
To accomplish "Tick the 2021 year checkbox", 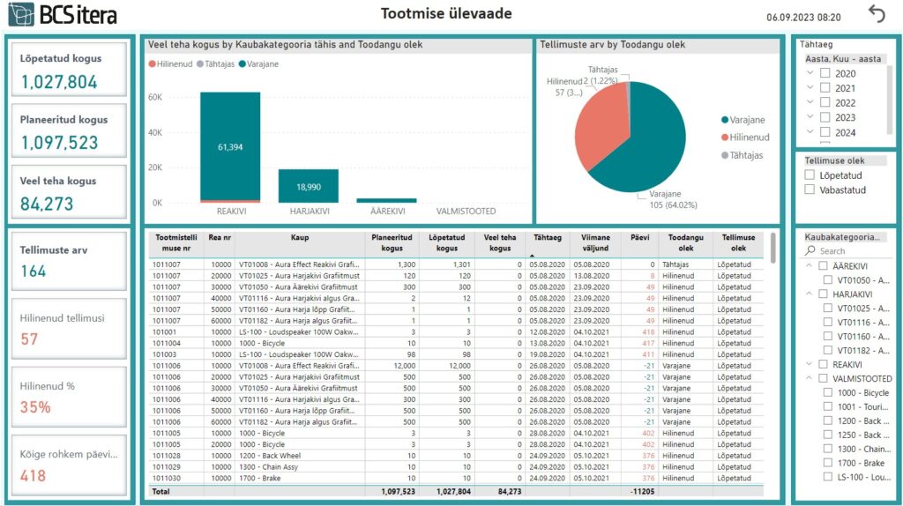I will [825, 87].
